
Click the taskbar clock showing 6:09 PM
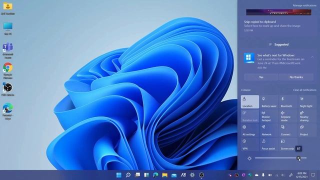pos(301,175)
